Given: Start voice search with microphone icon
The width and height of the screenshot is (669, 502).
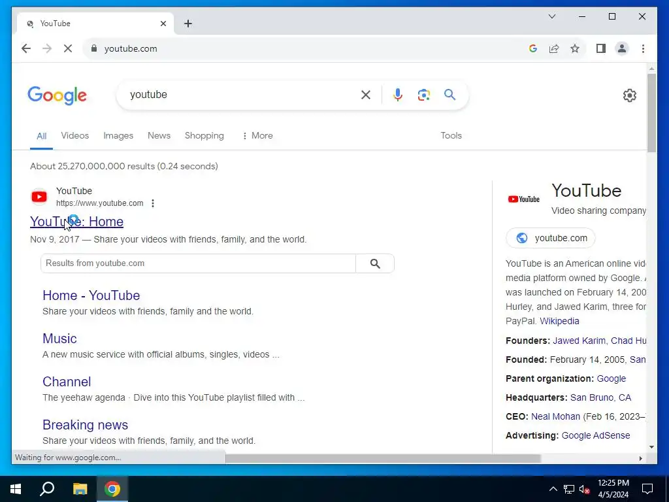Looking at the screenshot, I should pos(398,95).
